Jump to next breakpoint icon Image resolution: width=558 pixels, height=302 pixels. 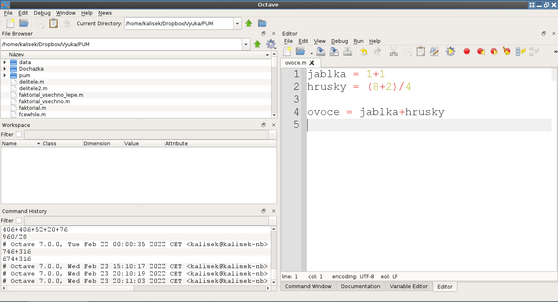pyautogui.click(x=494, y=51)
